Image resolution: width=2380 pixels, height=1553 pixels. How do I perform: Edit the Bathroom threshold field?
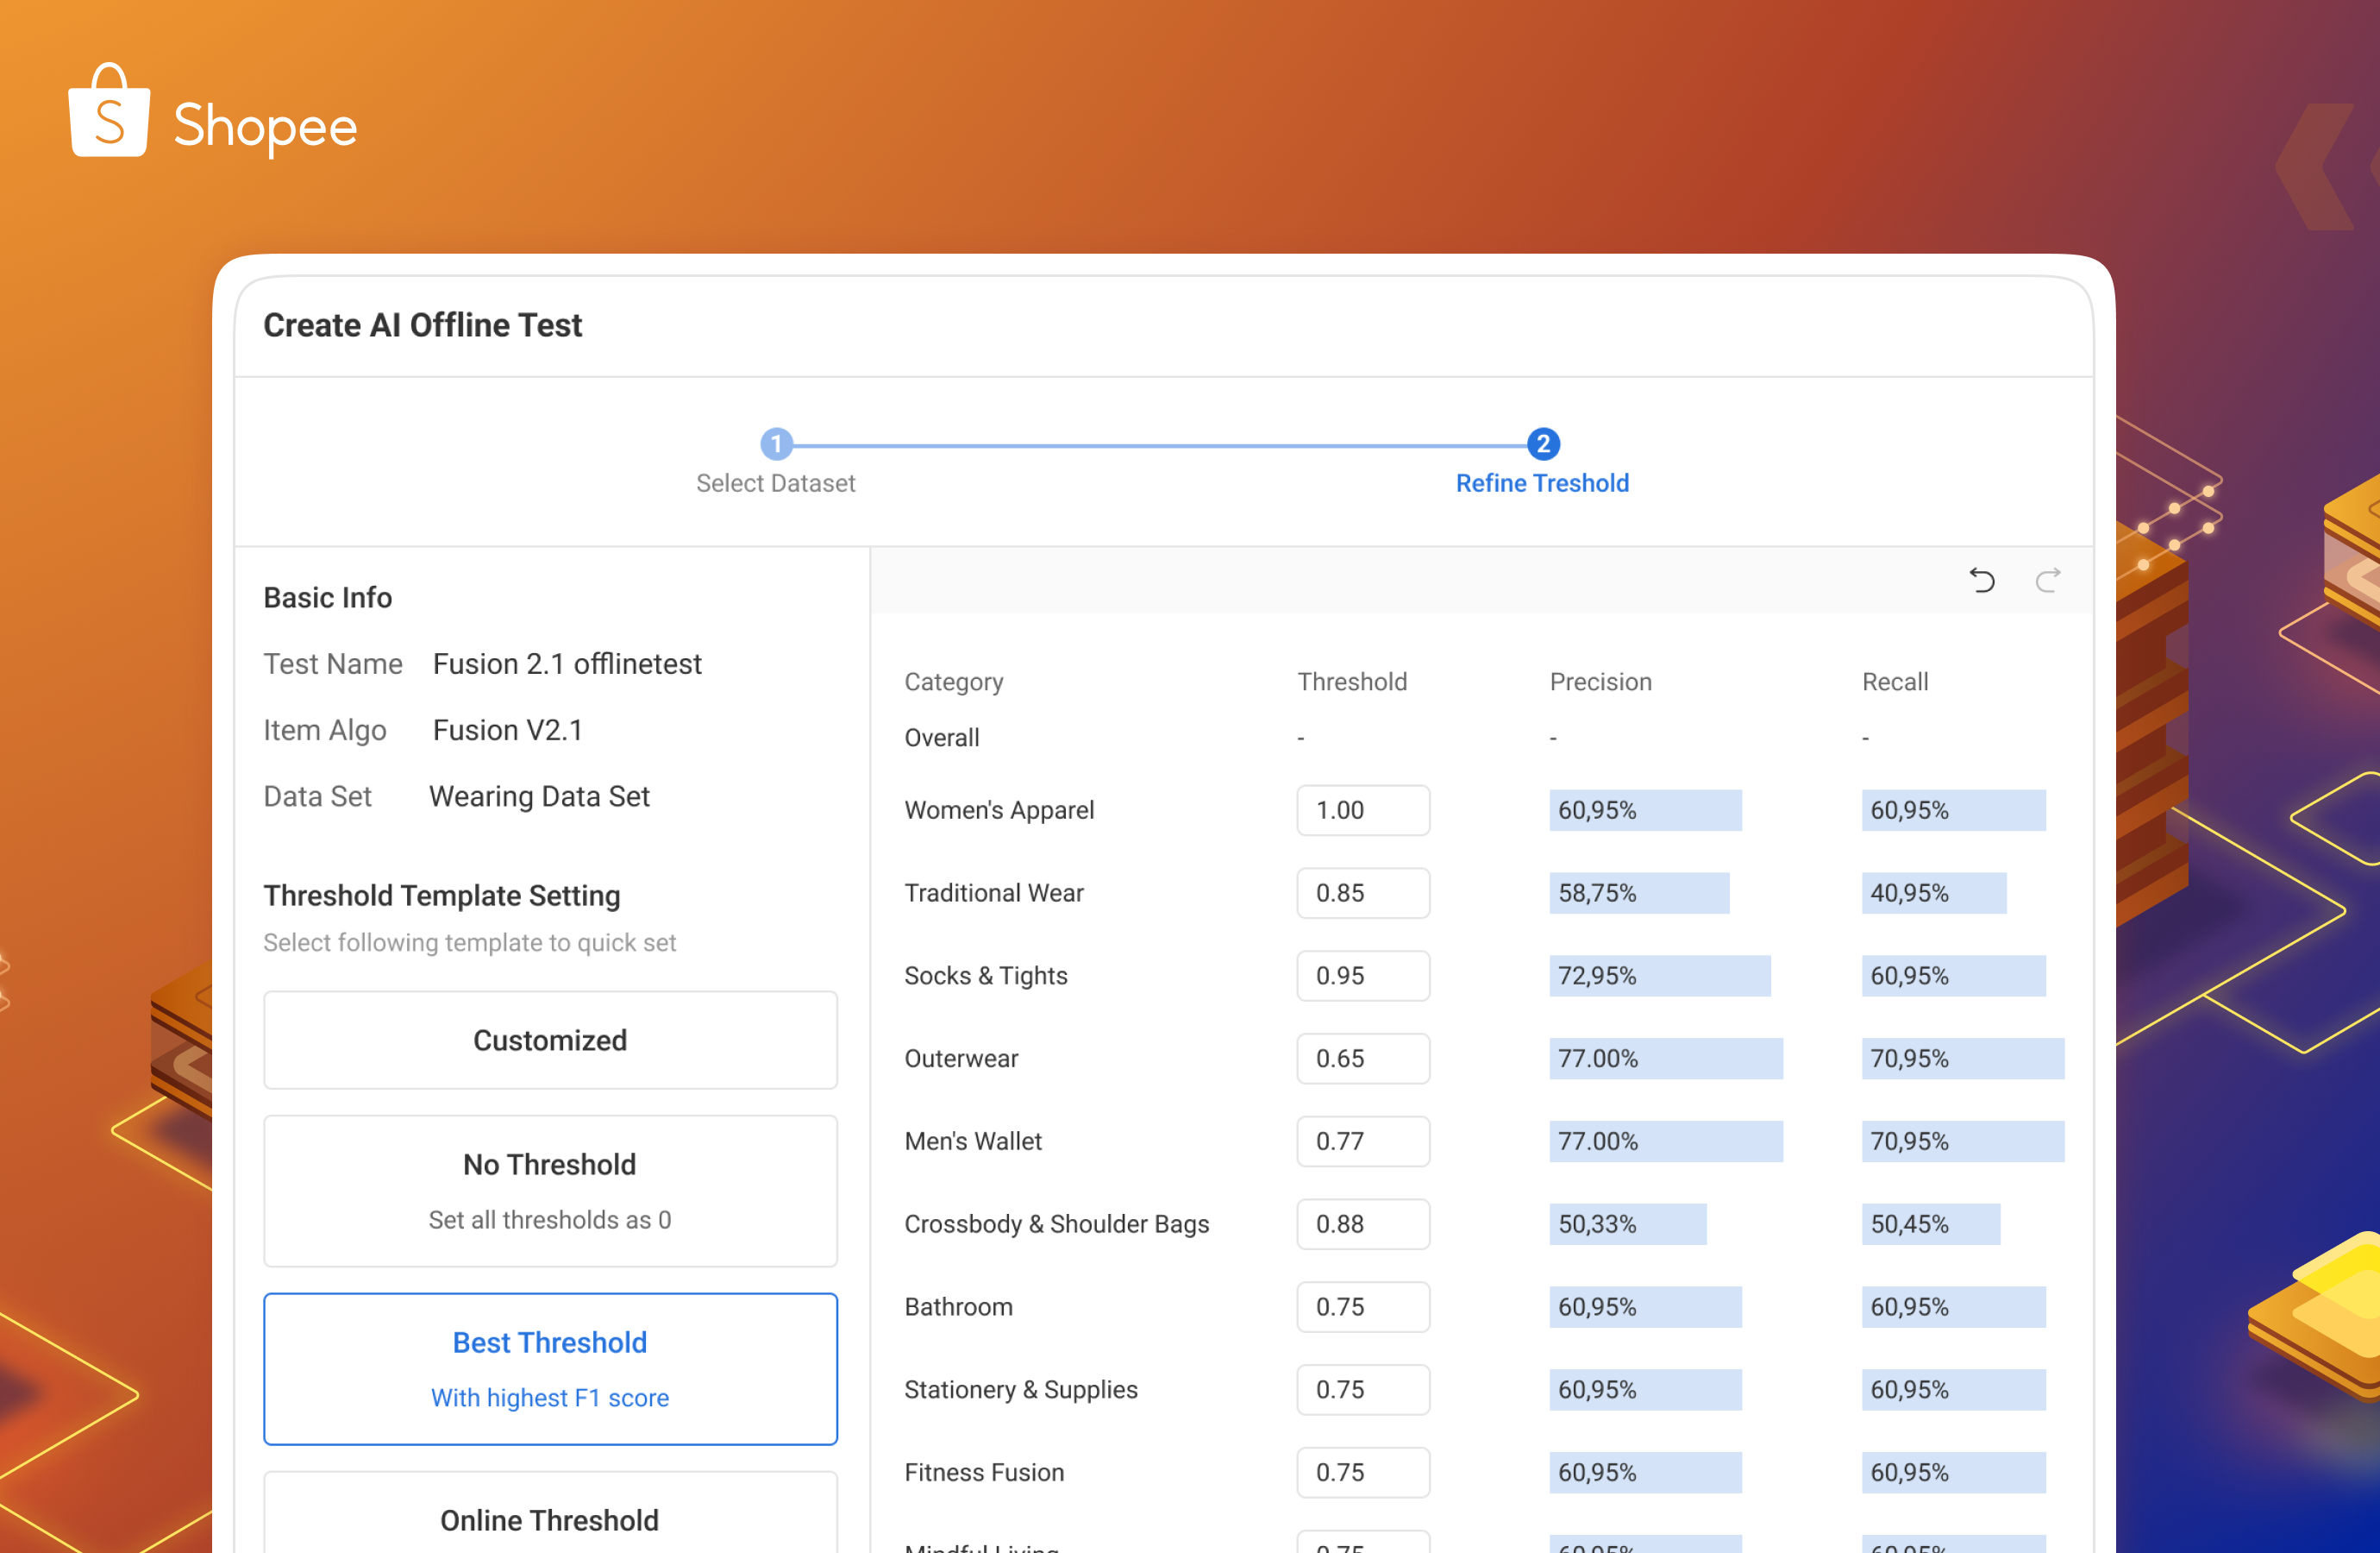tap(1363, 1307)
